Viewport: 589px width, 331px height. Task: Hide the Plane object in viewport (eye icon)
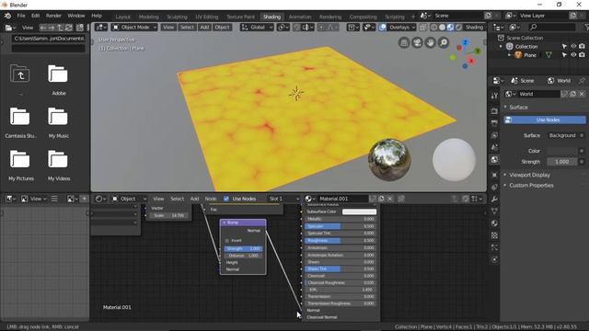click(x=573, y=55)
